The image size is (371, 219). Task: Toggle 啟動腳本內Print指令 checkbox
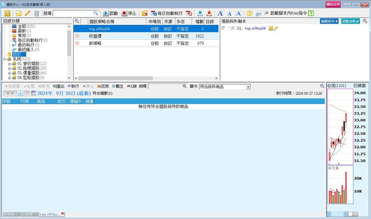(267, 13)
